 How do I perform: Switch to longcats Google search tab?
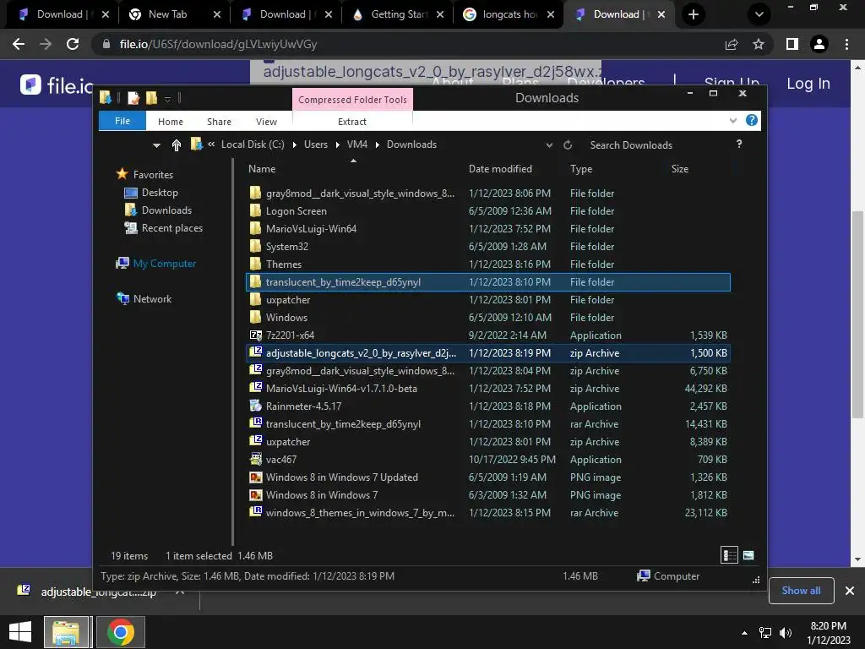click(508, 14)
